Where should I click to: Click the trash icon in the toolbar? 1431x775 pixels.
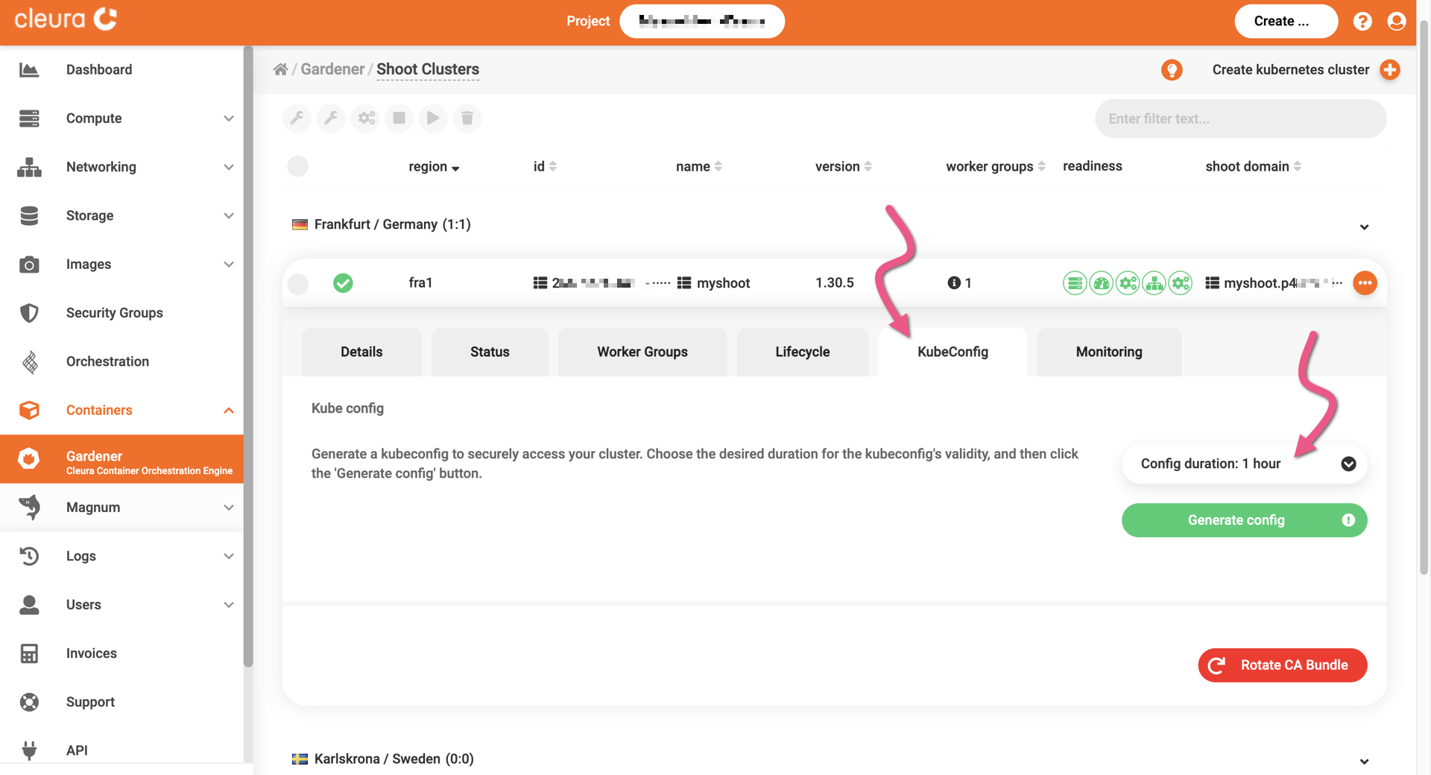pos(467,118)
